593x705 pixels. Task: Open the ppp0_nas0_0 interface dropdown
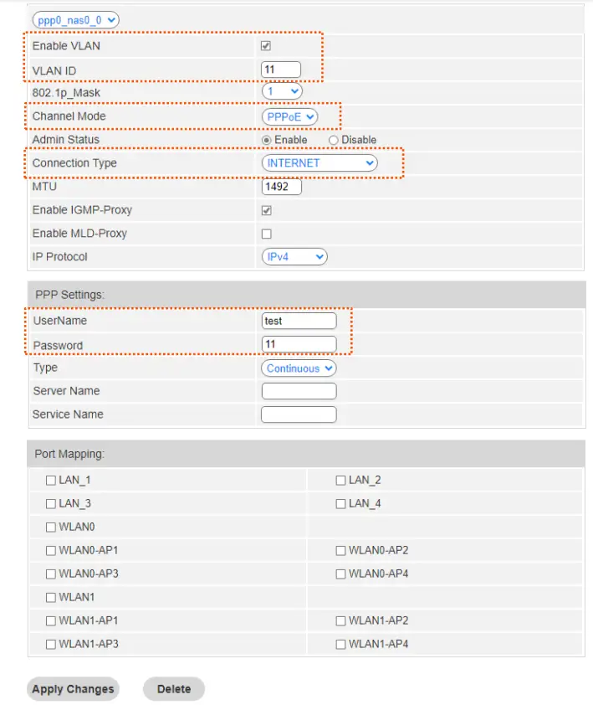point(75,18)
